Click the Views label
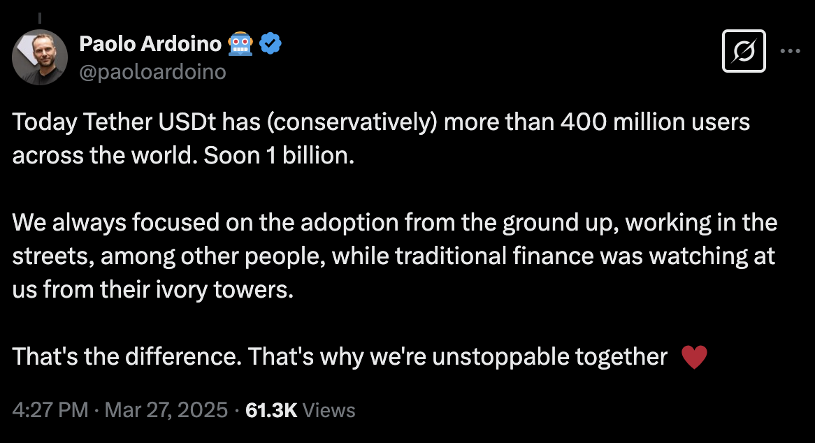 [329, 409]
